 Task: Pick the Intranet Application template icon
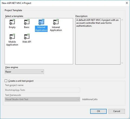tap(56, 22)
